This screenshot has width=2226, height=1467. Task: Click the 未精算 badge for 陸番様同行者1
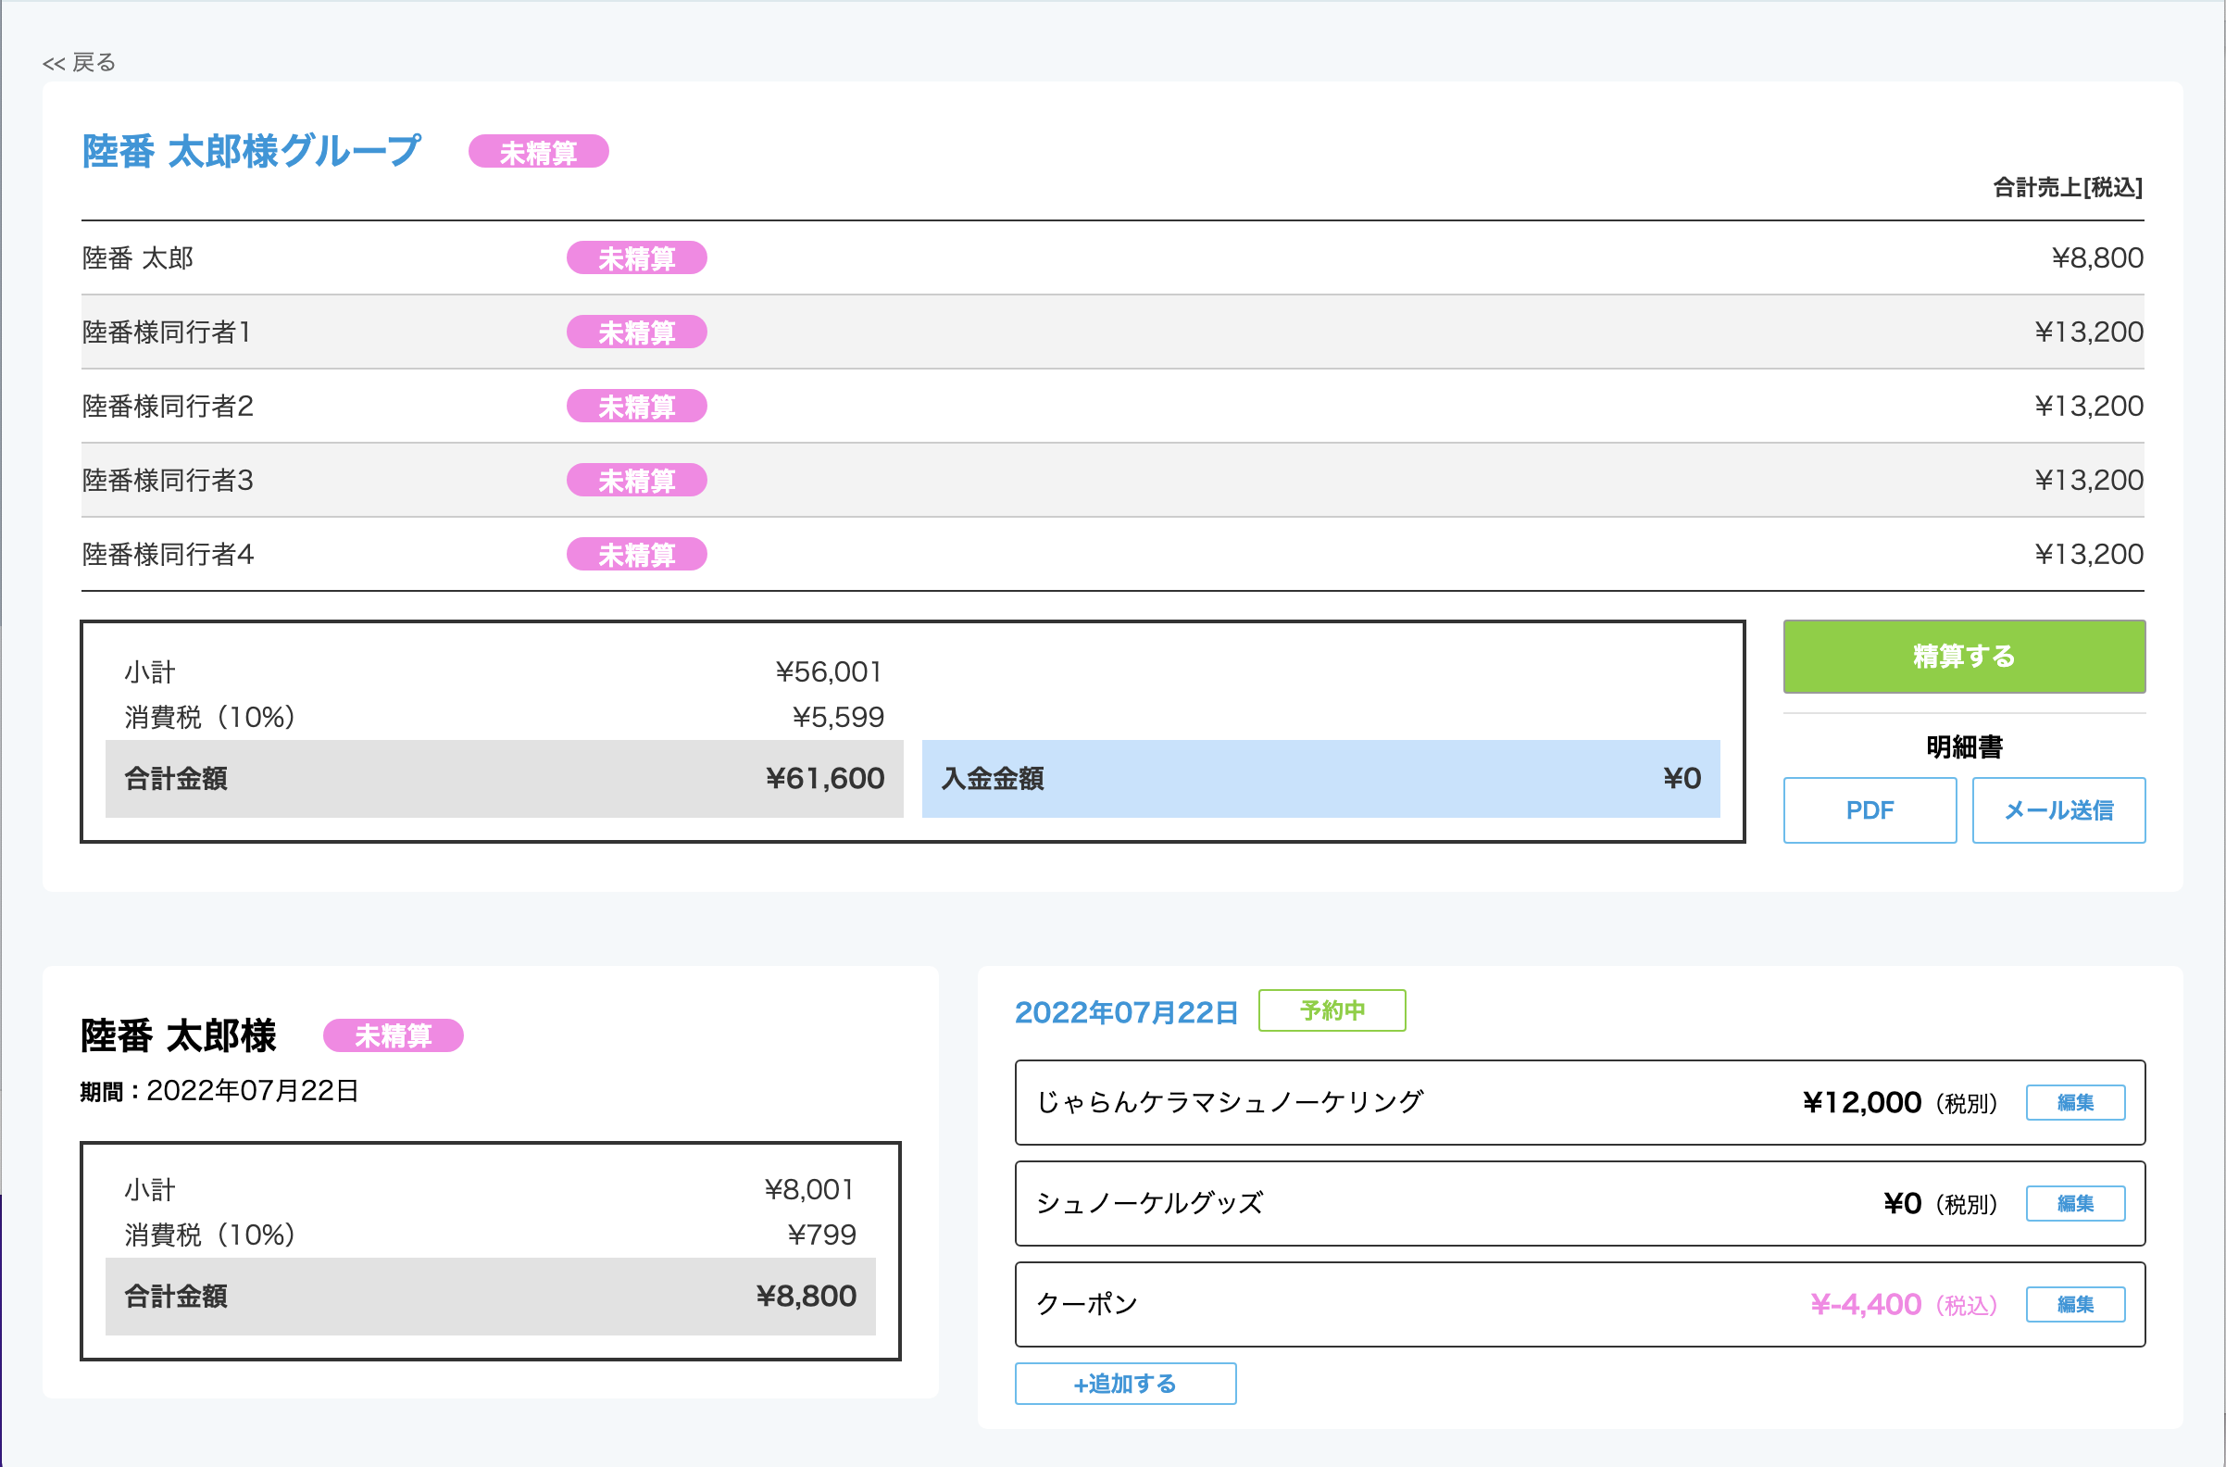click(x=637, y=332)
